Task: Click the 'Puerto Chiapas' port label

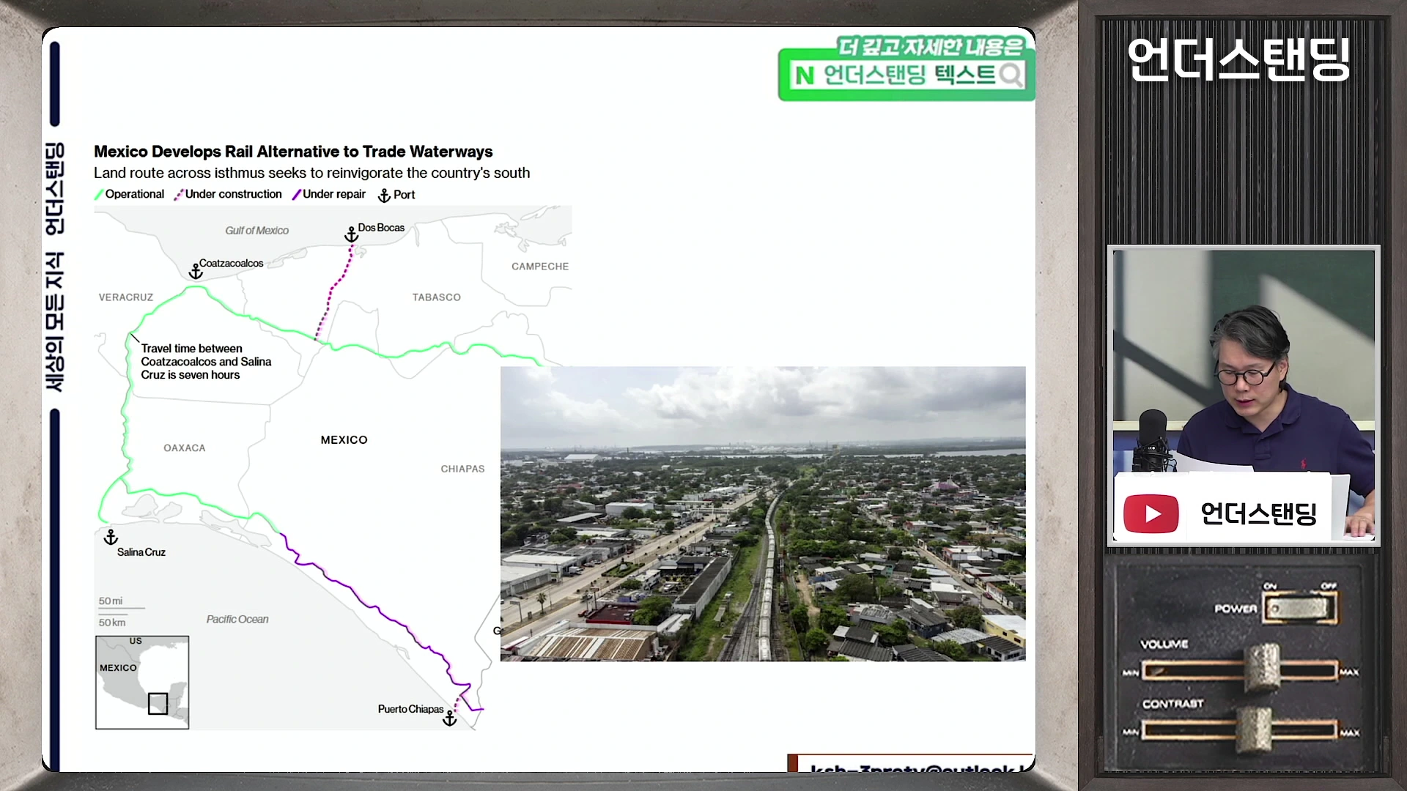Action: pos(411,709)
